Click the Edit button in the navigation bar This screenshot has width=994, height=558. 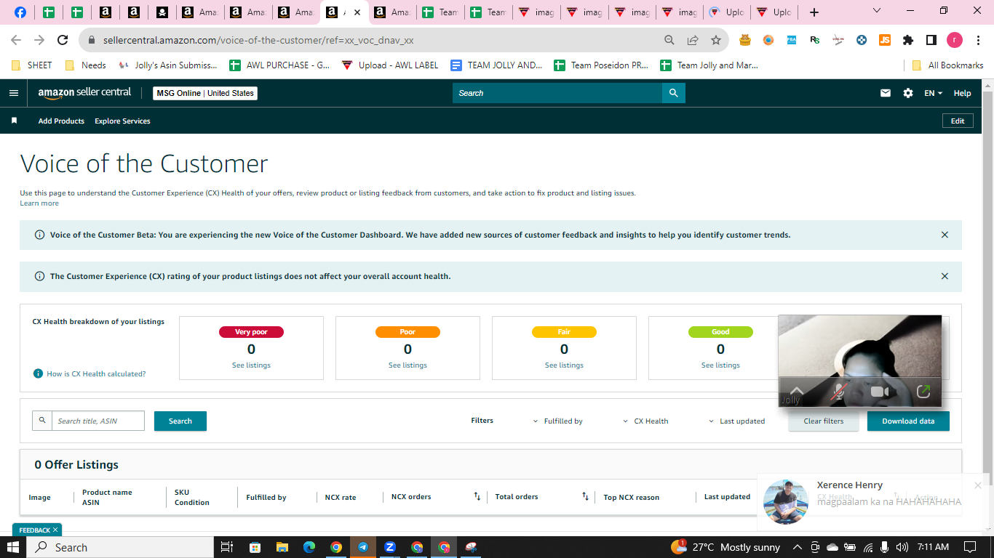958,121
